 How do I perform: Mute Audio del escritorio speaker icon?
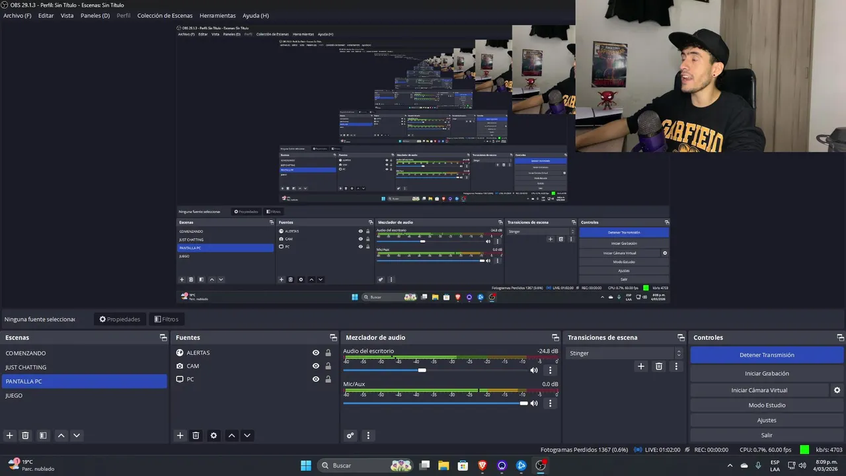click(534, 370)
